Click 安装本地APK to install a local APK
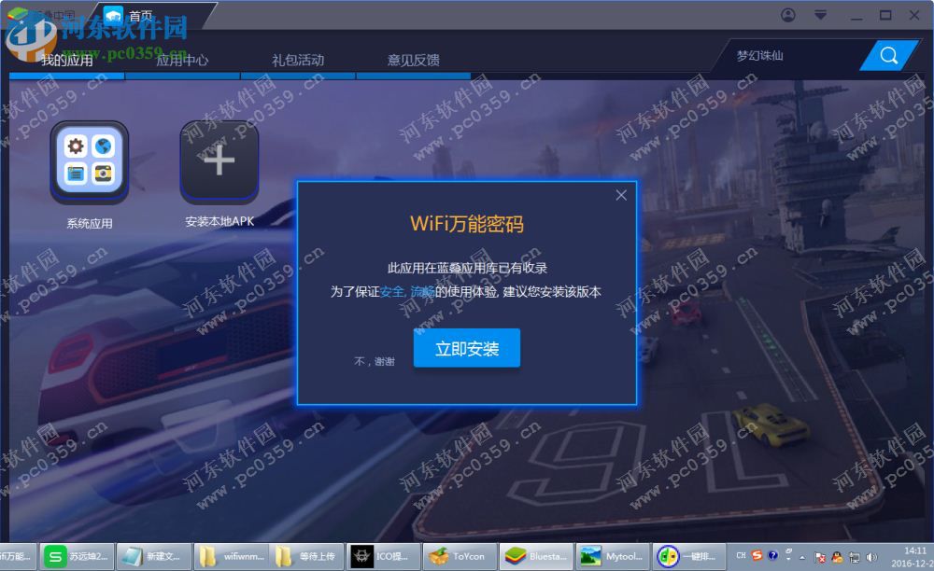Screen dimensions: 934x571 point(219,160)
